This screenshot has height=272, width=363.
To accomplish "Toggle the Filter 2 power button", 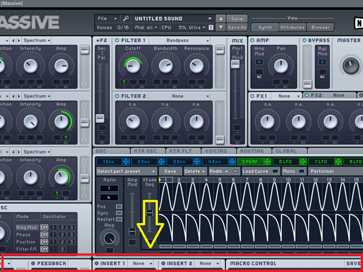I will tap(117, 96).
